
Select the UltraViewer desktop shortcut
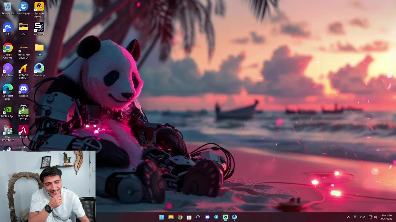(x=24, y=9)
